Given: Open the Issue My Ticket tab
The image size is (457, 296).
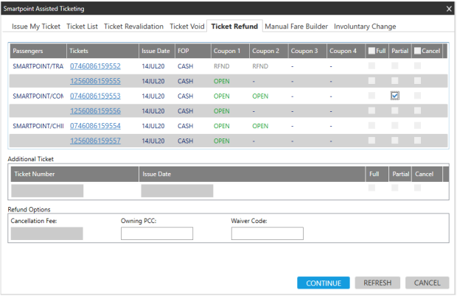Looking at the screenshot, I should [36, 27].
